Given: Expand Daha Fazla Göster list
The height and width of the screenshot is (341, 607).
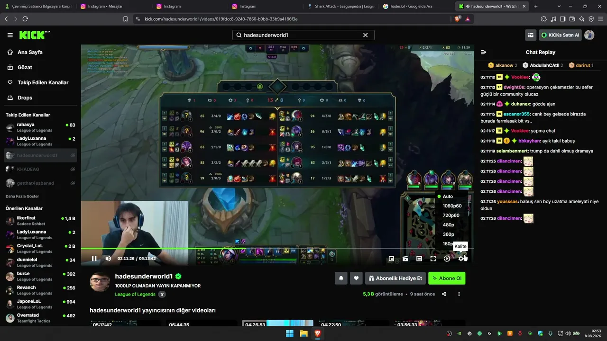Looking at the screenshot, I should [22, 196].
